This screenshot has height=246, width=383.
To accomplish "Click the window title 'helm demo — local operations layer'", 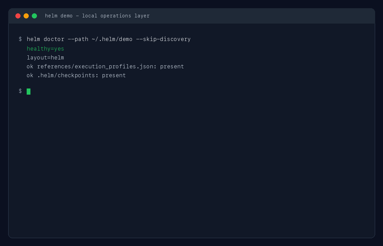I will [97, 16].
